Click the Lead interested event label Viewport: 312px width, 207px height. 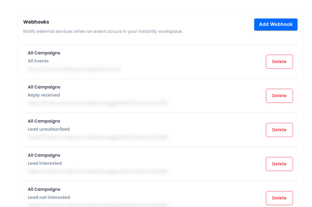(x=45, y=163)
